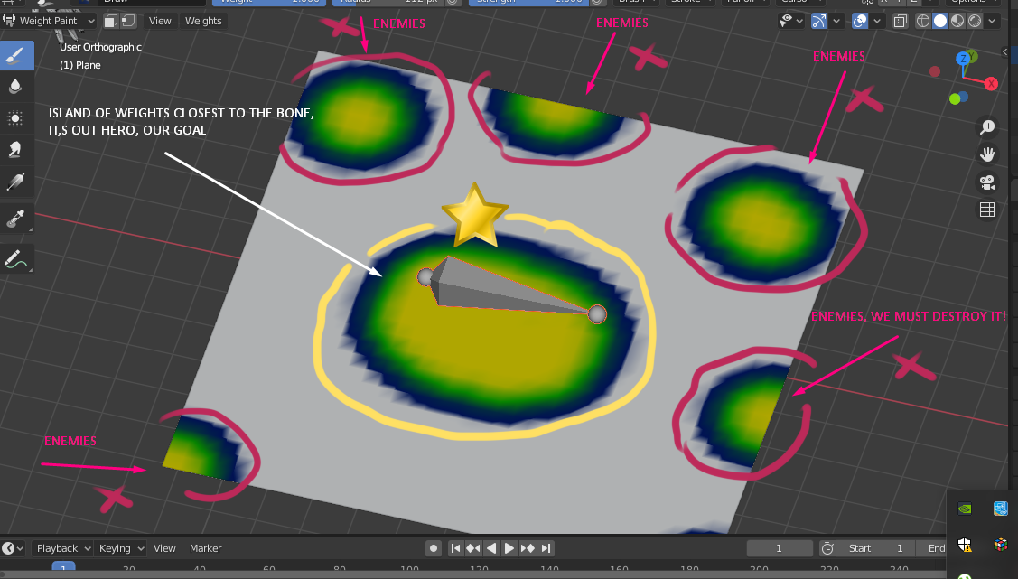Switch perspective/orthographic with grid icon

[x=987, y=210]
